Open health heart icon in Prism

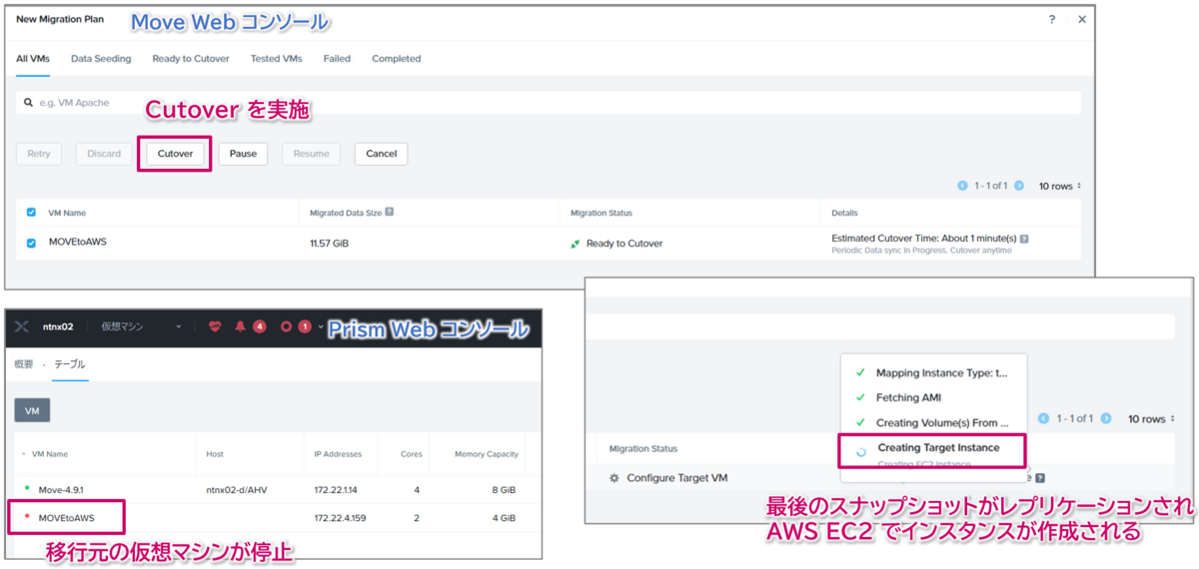[x=214, y=326]
